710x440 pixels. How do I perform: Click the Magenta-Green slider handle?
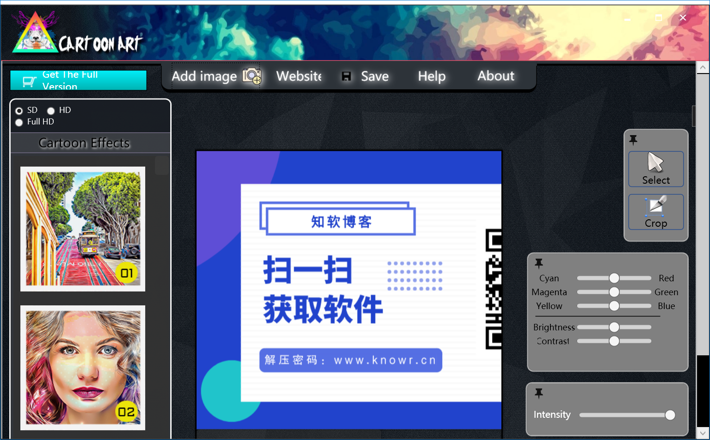tap(614, 292)
